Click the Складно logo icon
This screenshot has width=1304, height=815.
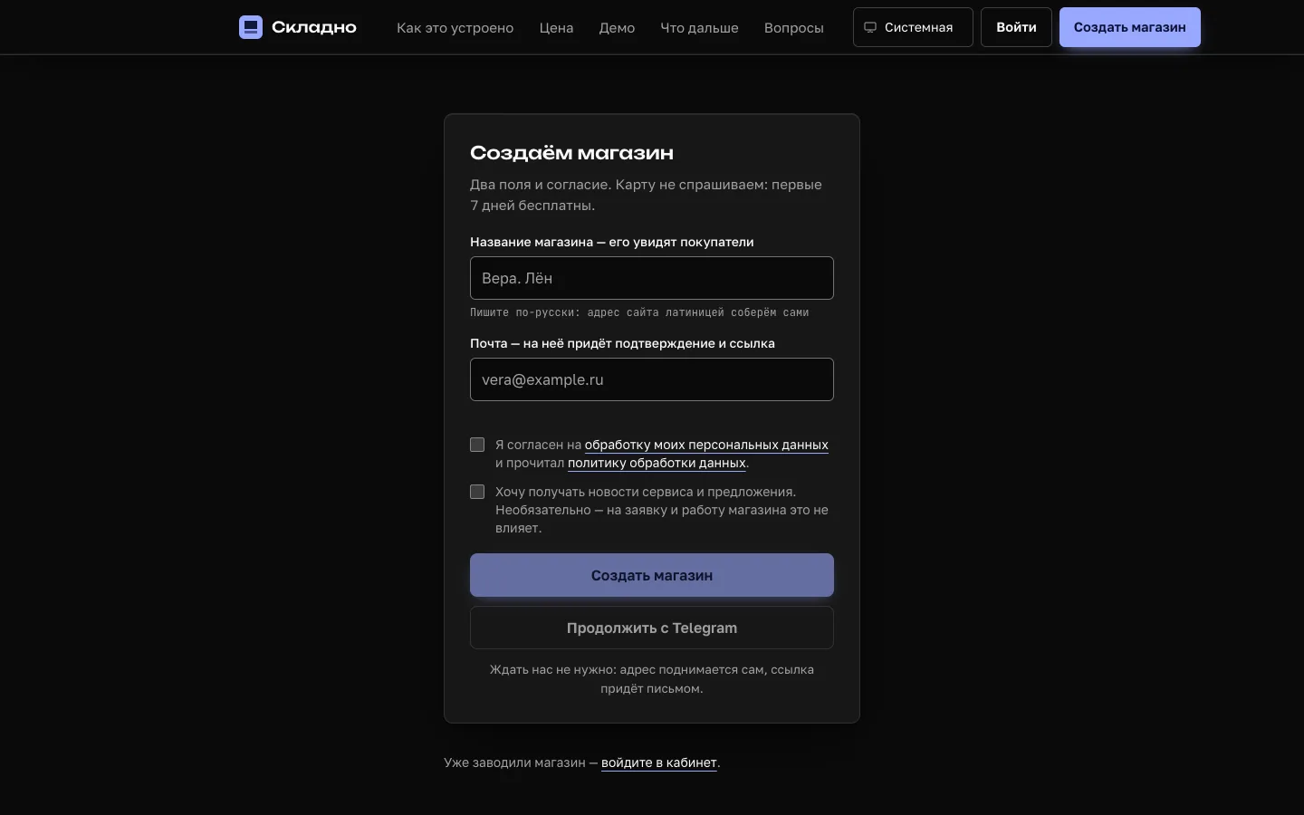[x=251, y=27]
